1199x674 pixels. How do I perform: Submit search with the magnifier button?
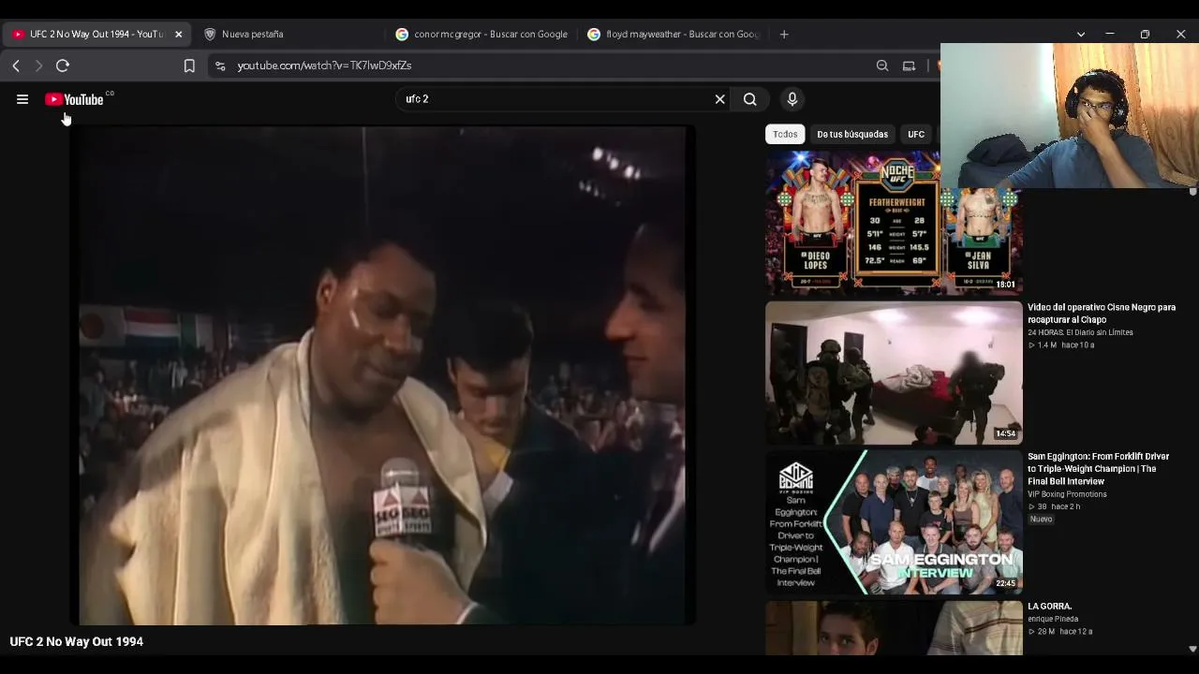point(750,99)
